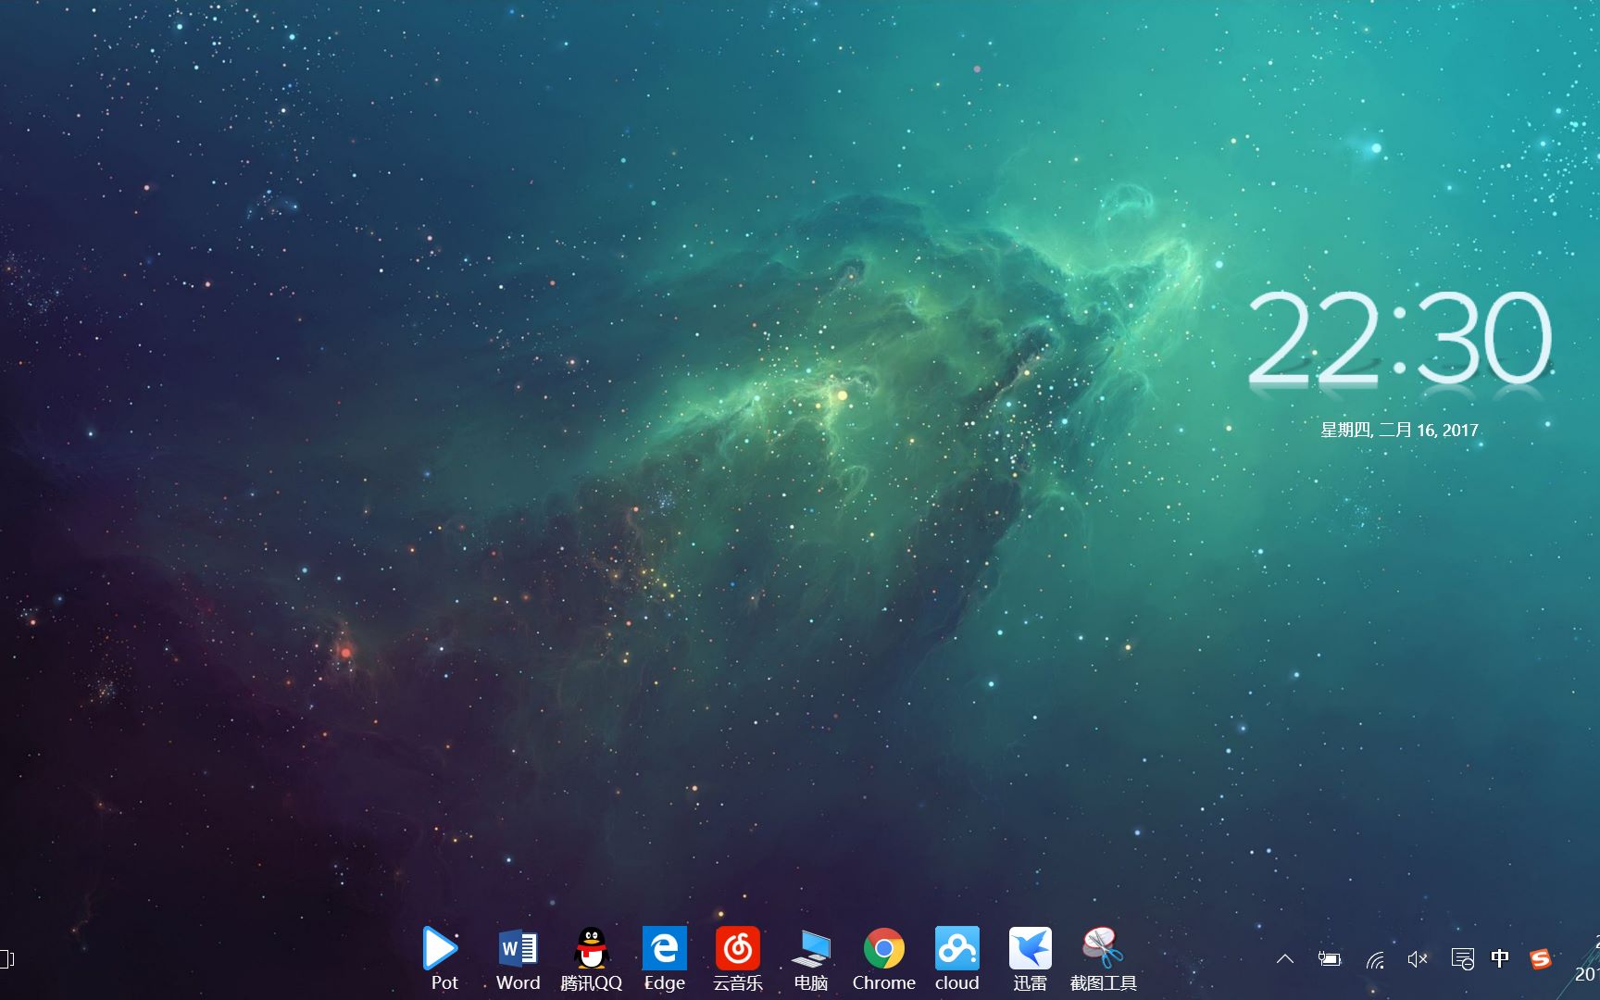Expand the hidden tray icons chevron
Image resolution: width=1600 pixels, height=1000 pixels.
[x=1285, y=959]
